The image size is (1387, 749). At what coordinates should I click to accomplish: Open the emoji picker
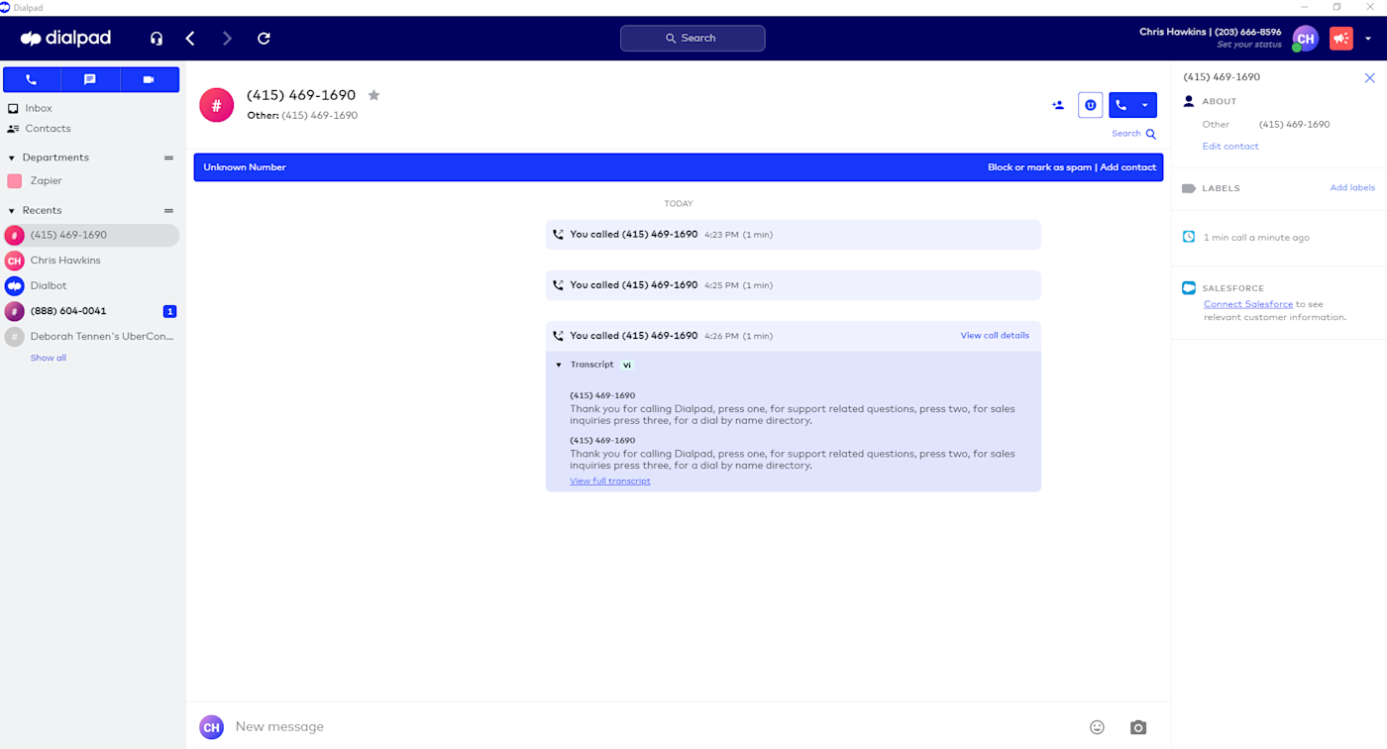coord(1097,727)
